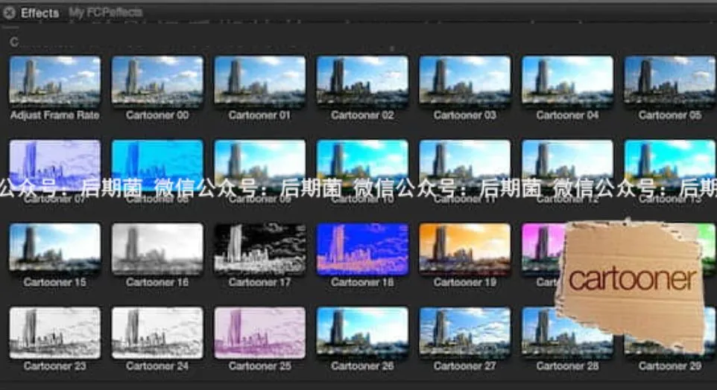Apply the Cartooner 04 effect
The width and height of the screenshot is (717, 390).
coord(567,81)
